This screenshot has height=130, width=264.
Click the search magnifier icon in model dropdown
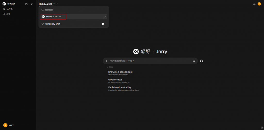43,10
